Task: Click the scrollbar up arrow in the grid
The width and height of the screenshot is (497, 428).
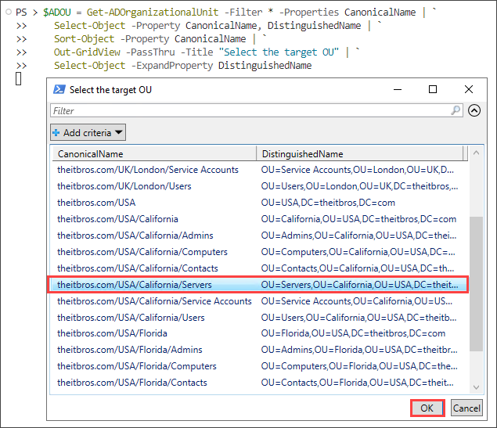Action: 476,153
